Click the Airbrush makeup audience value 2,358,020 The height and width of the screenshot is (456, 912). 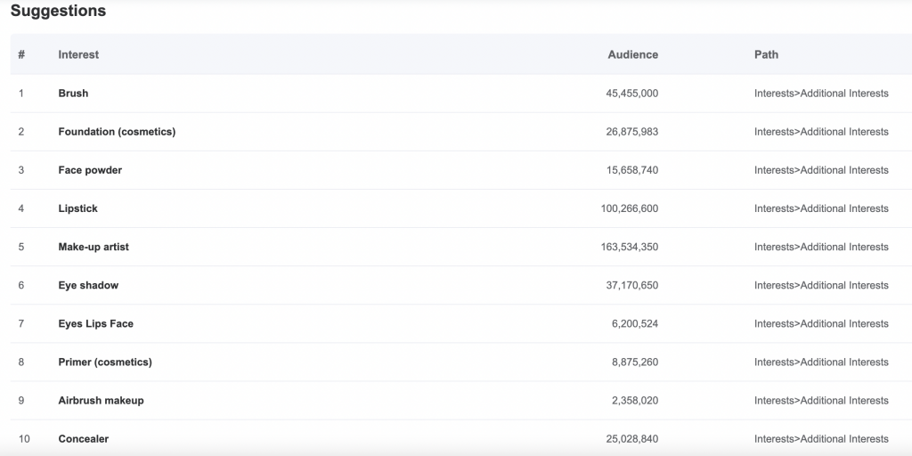[634, 400]
